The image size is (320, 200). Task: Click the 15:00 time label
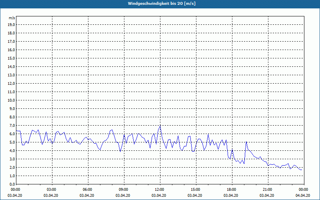click(196, 190)
